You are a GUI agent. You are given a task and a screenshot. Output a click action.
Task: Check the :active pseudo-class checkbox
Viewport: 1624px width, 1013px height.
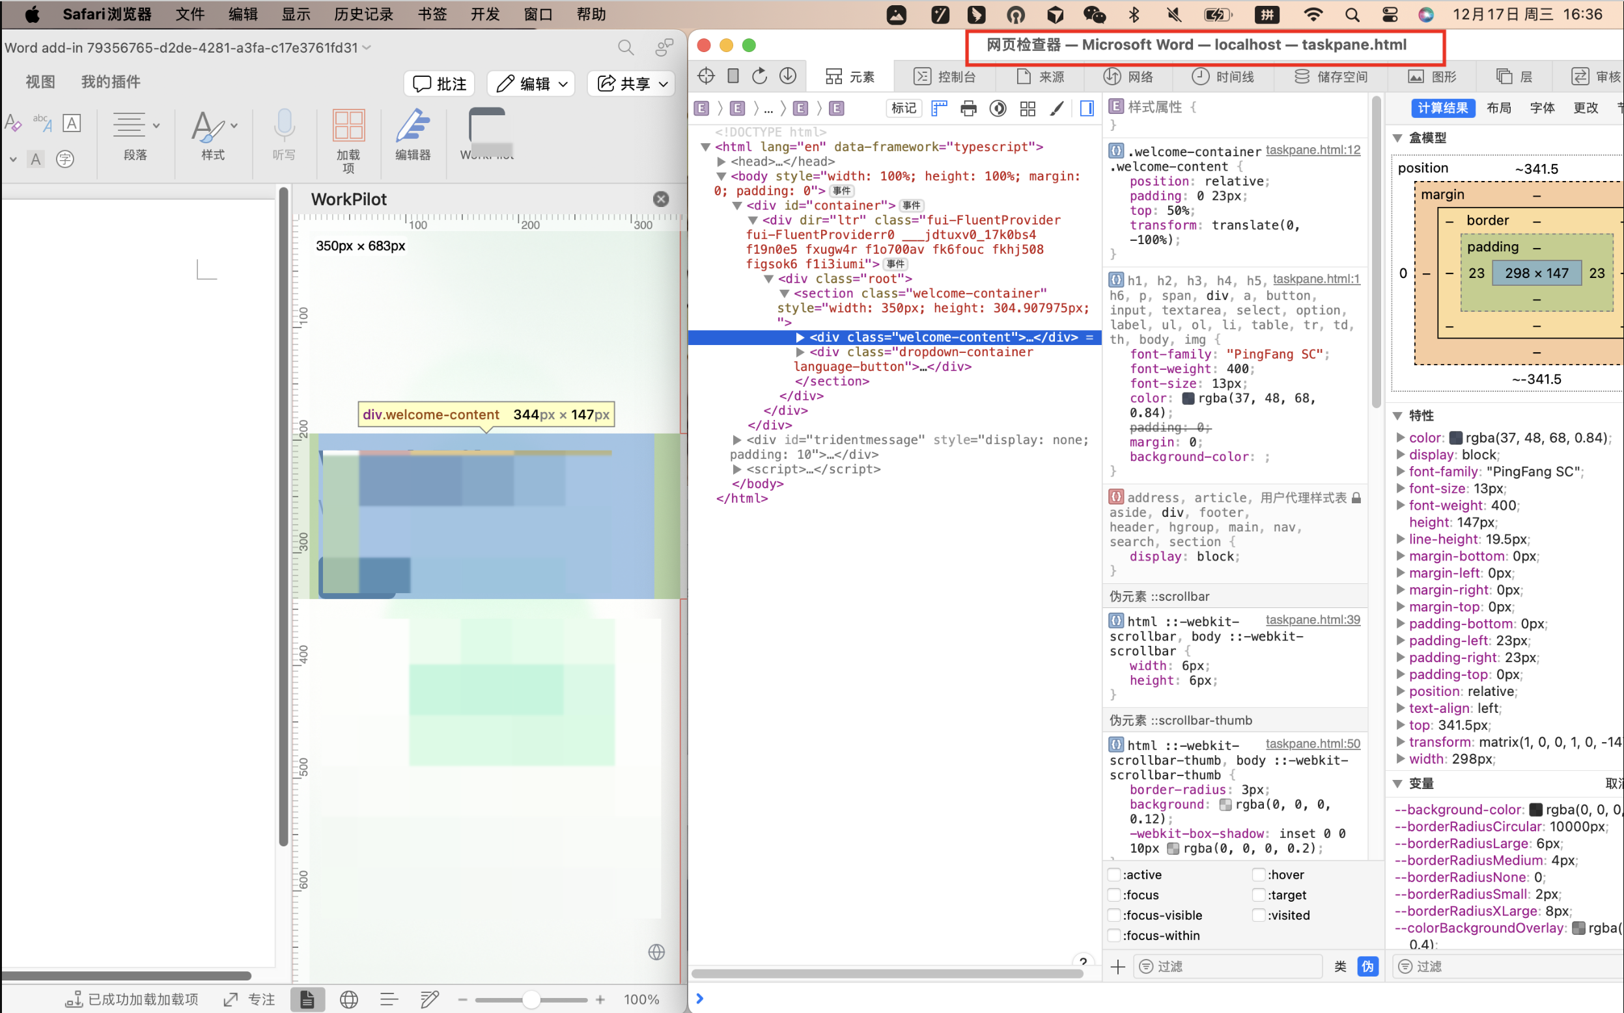click(x=1114, y=874)
